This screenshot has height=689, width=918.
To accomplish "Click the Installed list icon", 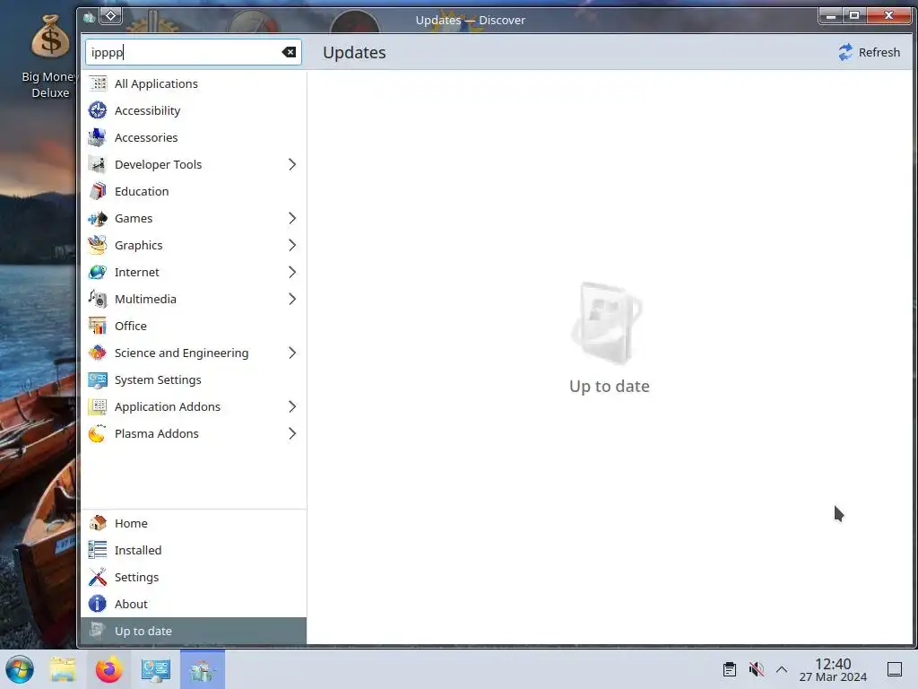I will [98, 550].
